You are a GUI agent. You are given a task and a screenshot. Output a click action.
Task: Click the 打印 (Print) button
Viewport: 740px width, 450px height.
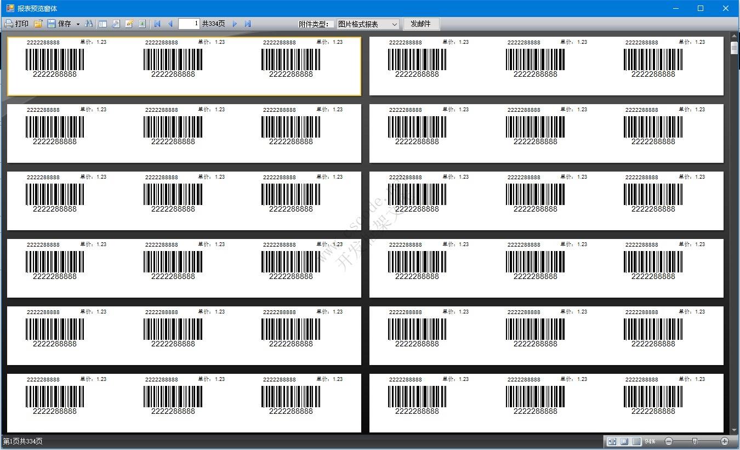tap(16, 24)
